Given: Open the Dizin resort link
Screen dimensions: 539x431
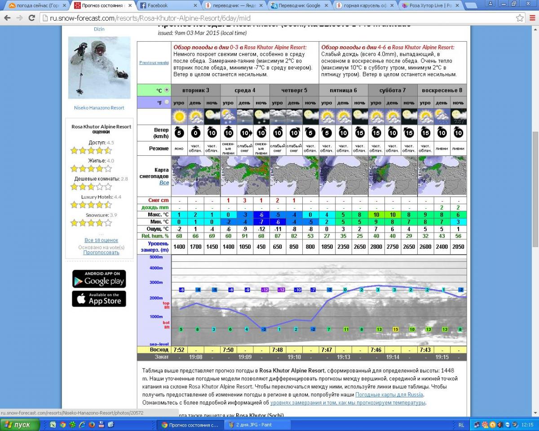Looking at the screenshot, I should (99, 29).
